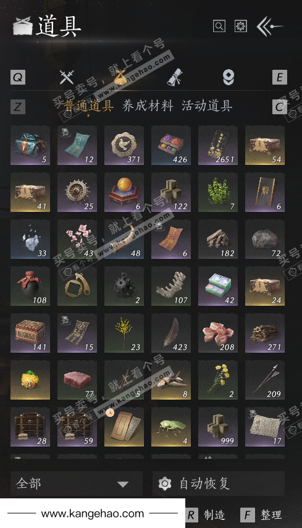Click the 制造 button

[206, 515]
